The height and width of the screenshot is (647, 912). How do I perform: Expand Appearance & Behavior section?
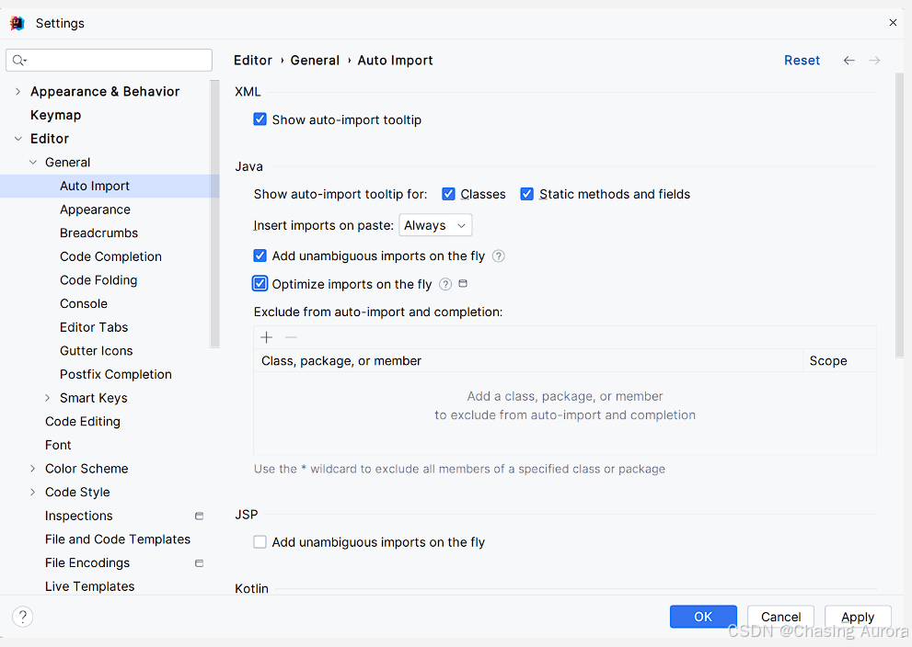click(x=18, y=92)
